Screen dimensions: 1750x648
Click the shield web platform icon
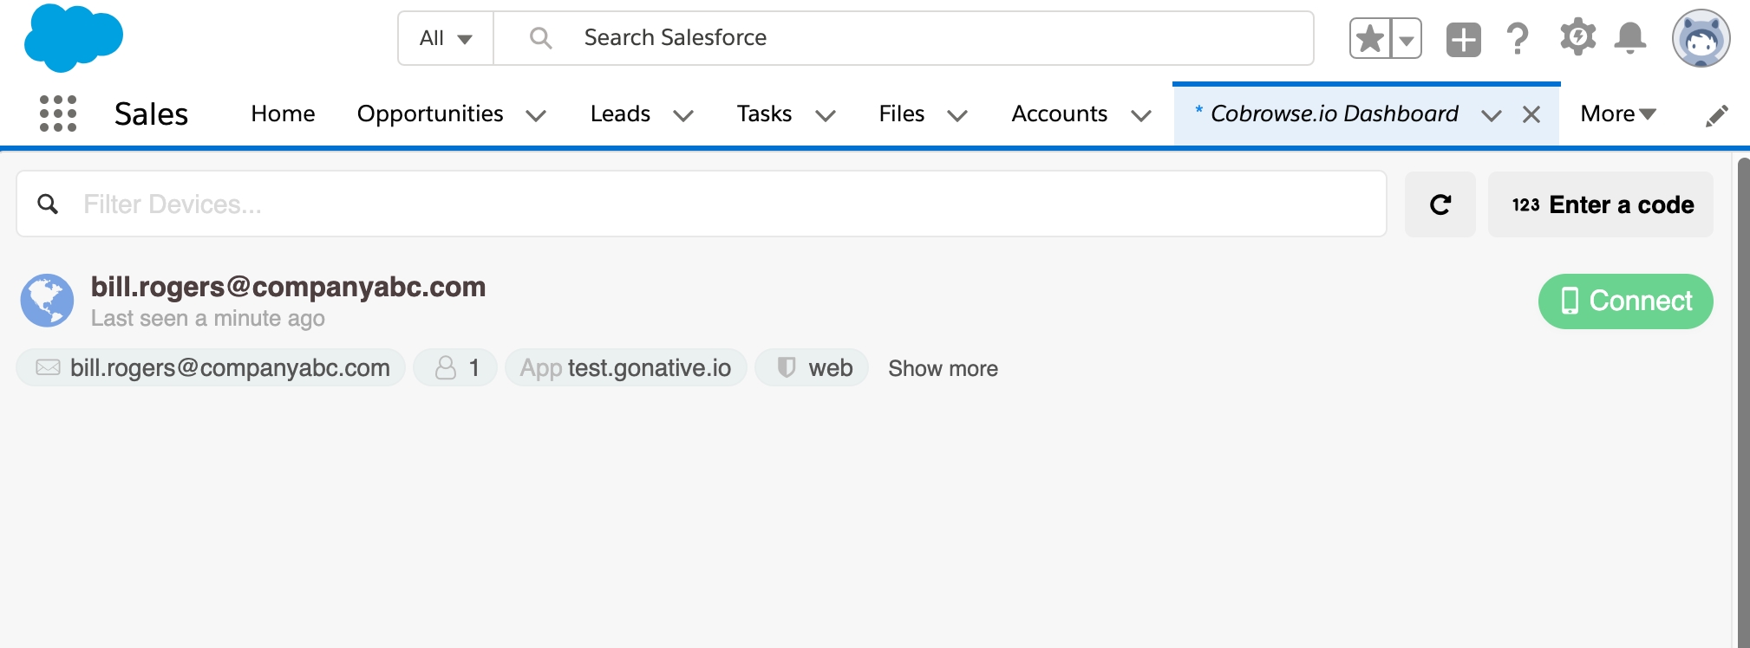tap(787, 367)
